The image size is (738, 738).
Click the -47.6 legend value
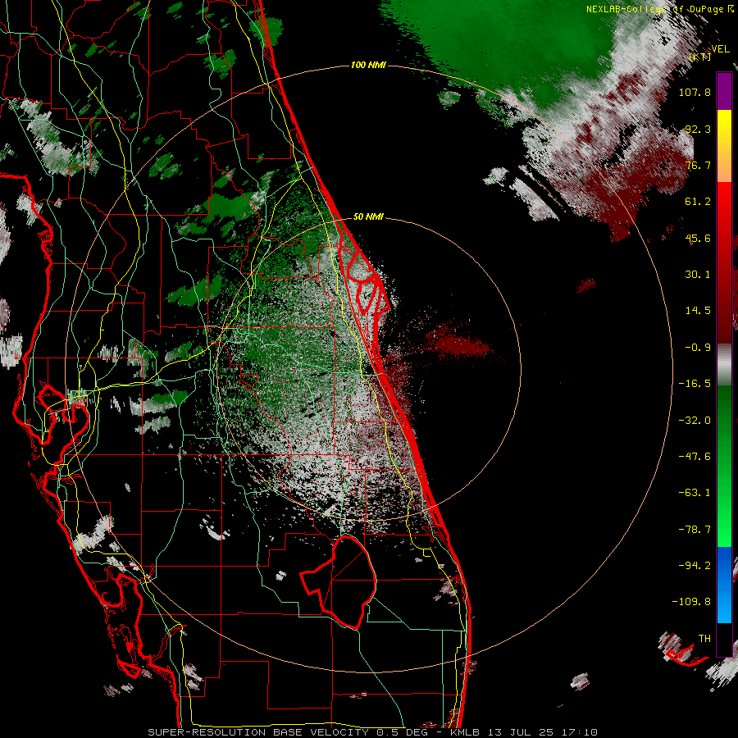tap(695, 457)
